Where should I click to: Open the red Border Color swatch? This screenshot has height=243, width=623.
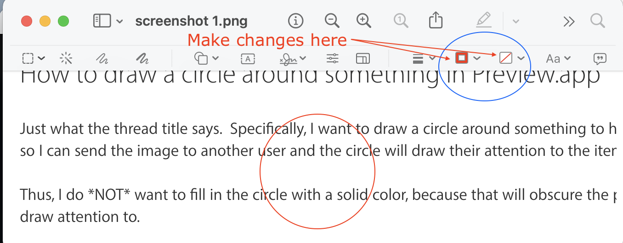pyautogui.click(x=461, y=58)
